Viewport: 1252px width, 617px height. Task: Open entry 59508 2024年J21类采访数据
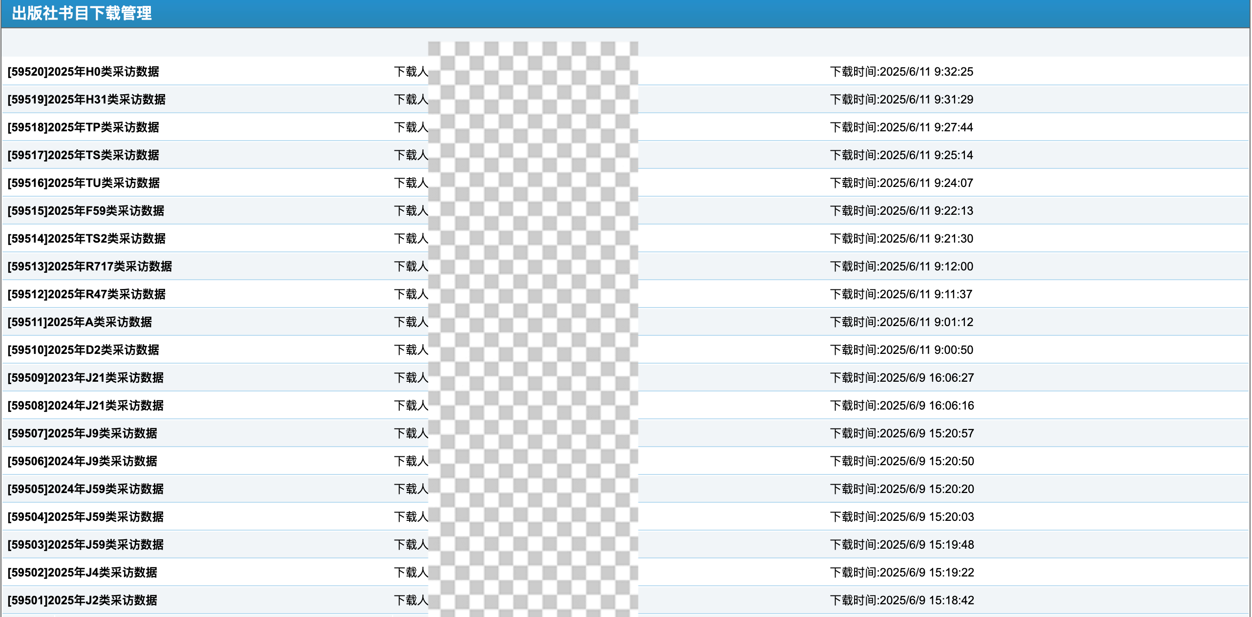85,406
